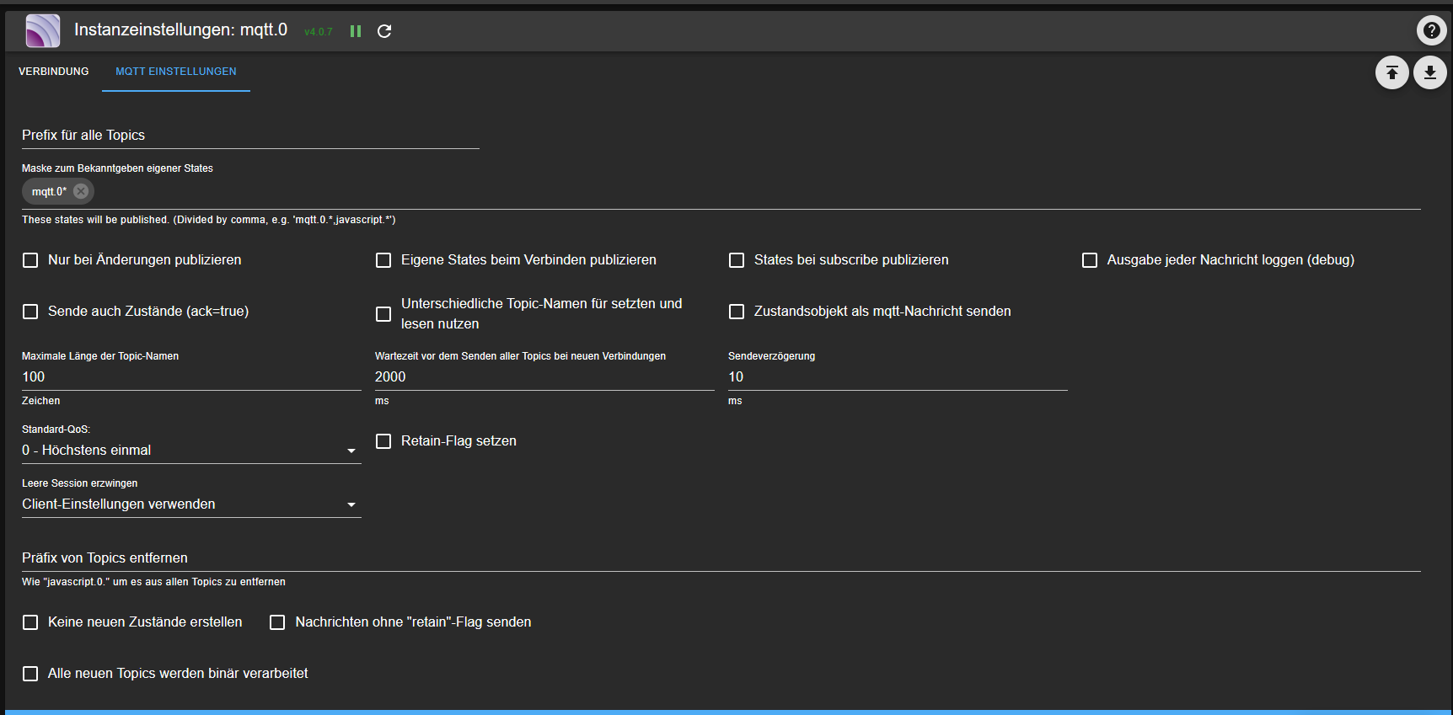This screenshot has width=1453, height=715.
Task: Toggle Nachrichten ohne "retain"-Flag senden
Action: [277, 622]
